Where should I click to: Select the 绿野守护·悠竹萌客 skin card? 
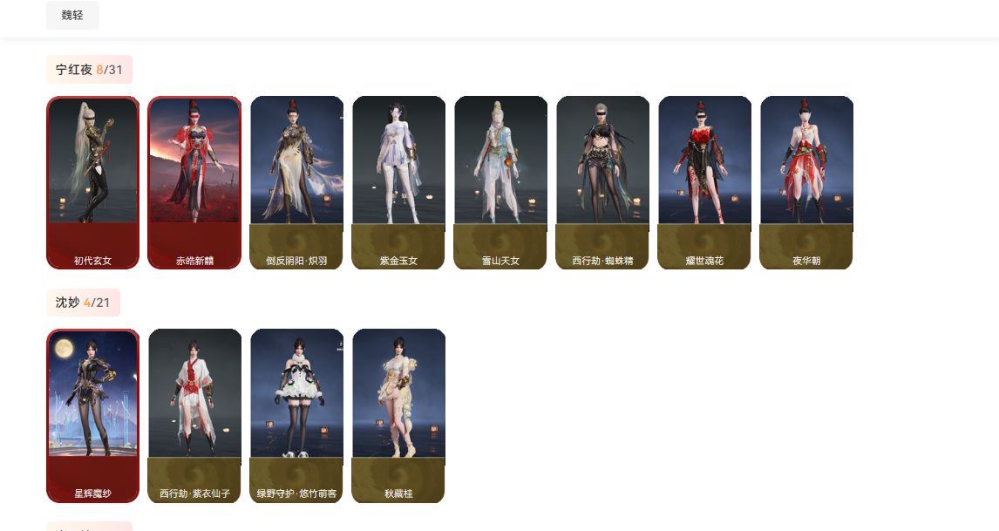(296, 416)
